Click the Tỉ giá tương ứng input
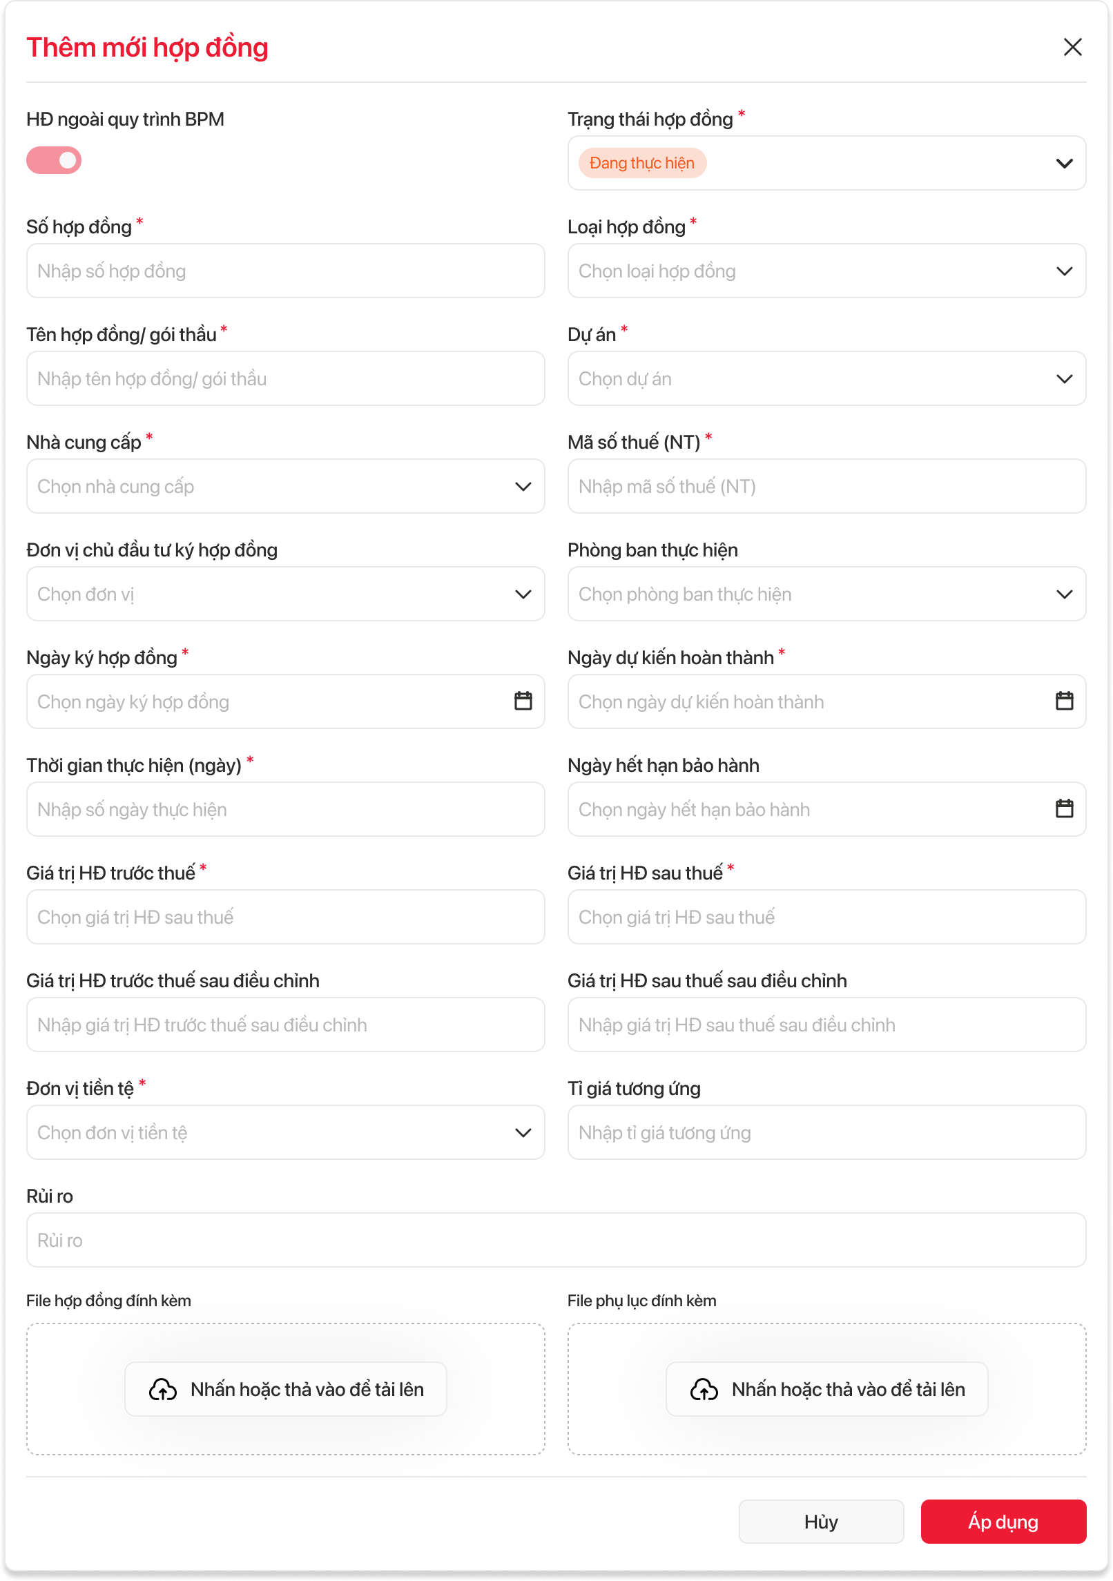 [826, 1132]
